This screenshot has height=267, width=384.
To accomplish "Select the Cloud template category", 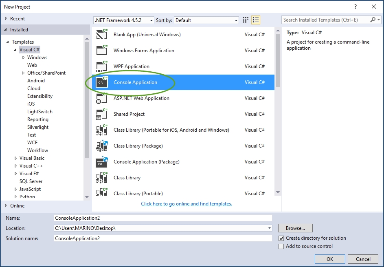I will [34, 88].
